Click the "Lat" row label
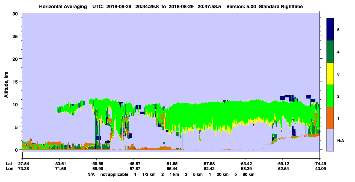This screenshot has width=355, height=182. click(9, 164)
